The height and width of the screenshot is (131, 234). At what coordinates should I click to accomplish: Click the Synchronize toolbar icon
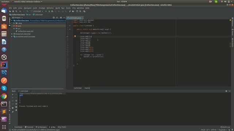(16, 11)
